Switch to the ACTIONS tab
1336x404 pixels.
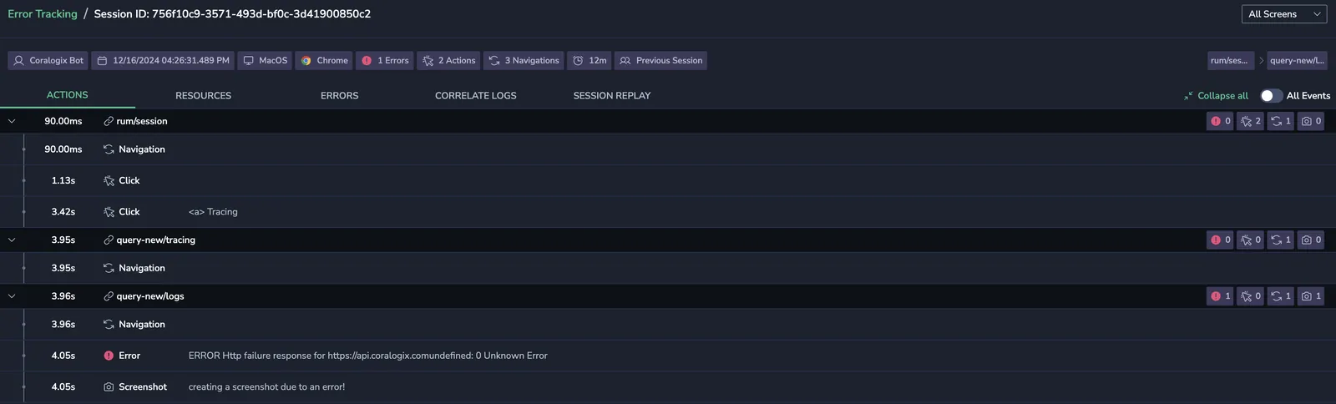(x=67, y=95)
